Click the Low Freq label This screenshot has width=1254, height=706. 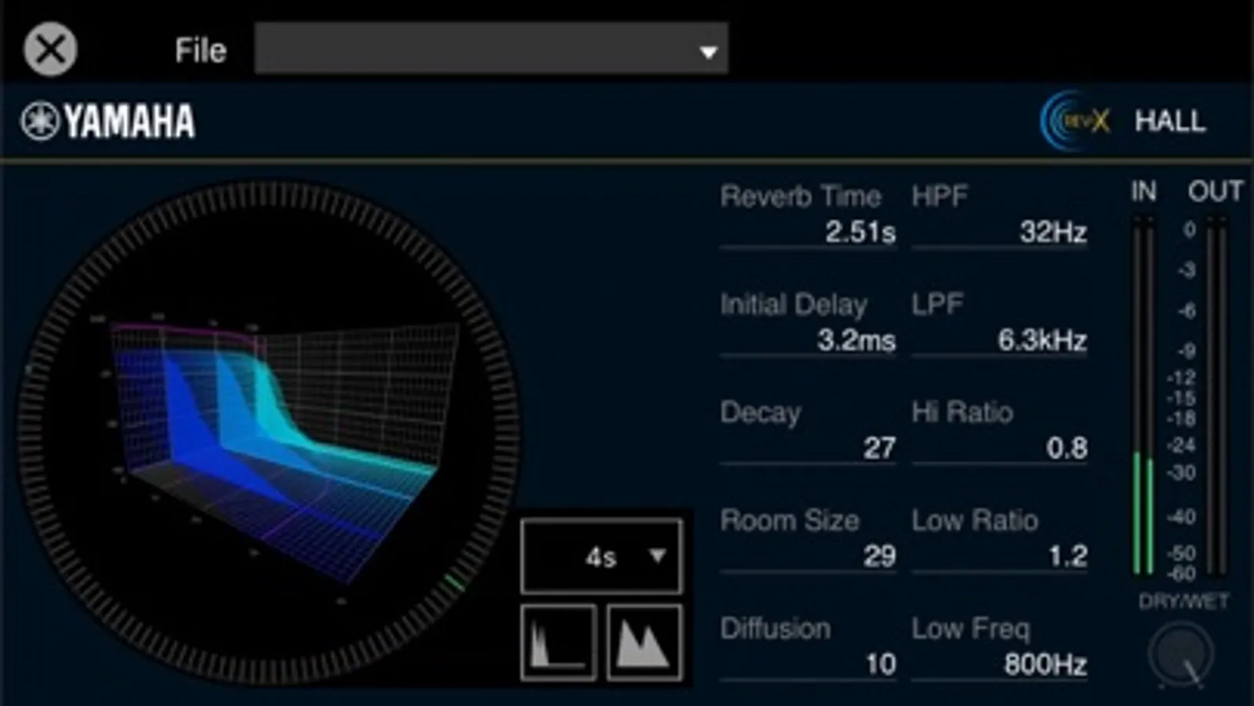[x=971, y=628]
